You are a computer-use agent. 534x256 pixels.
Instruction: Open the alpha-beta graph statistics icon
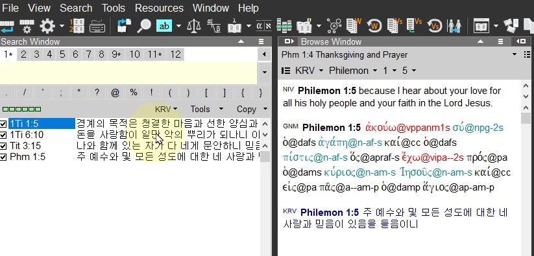click(x=214, y=26)
